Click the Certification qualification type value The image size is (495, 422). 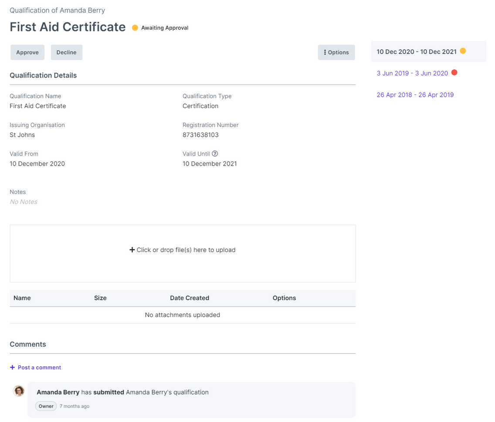[x=200, y=106]
